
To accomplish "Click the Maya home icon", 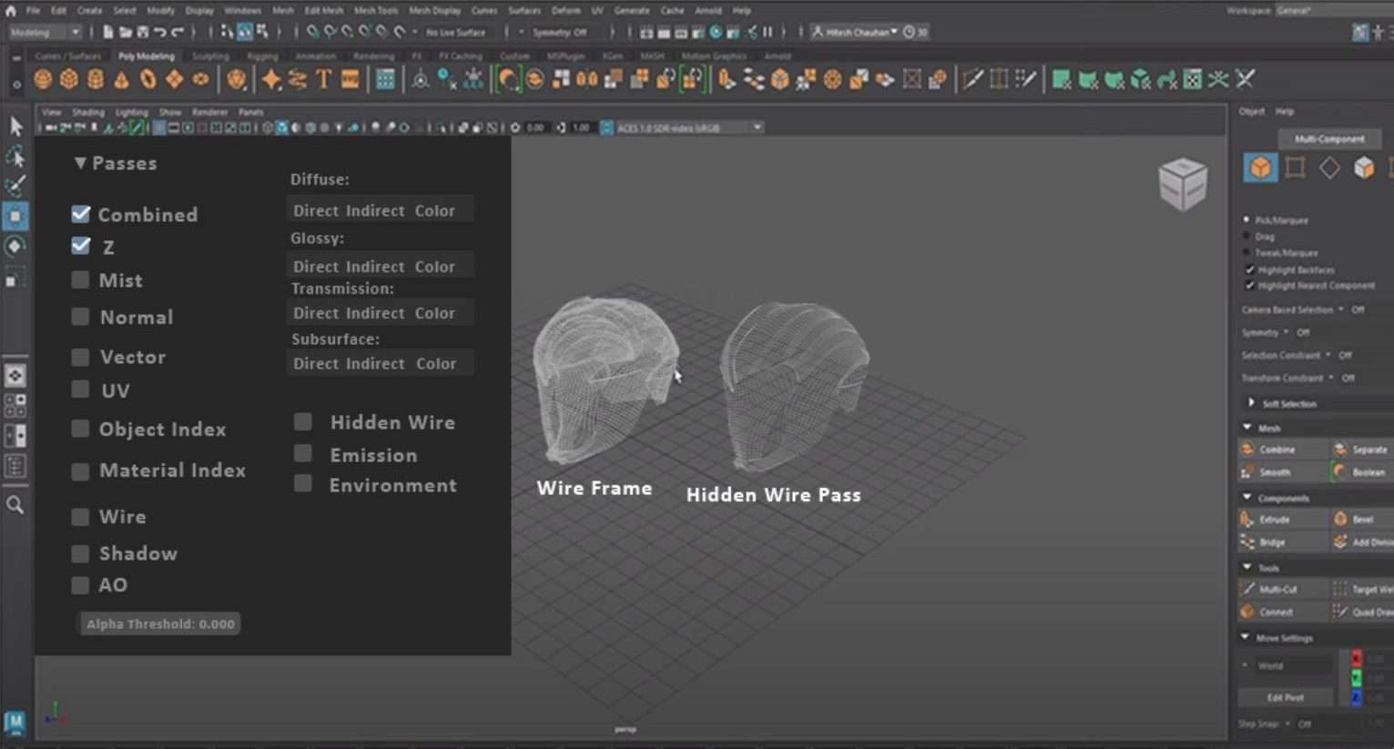I will point(11,11).
